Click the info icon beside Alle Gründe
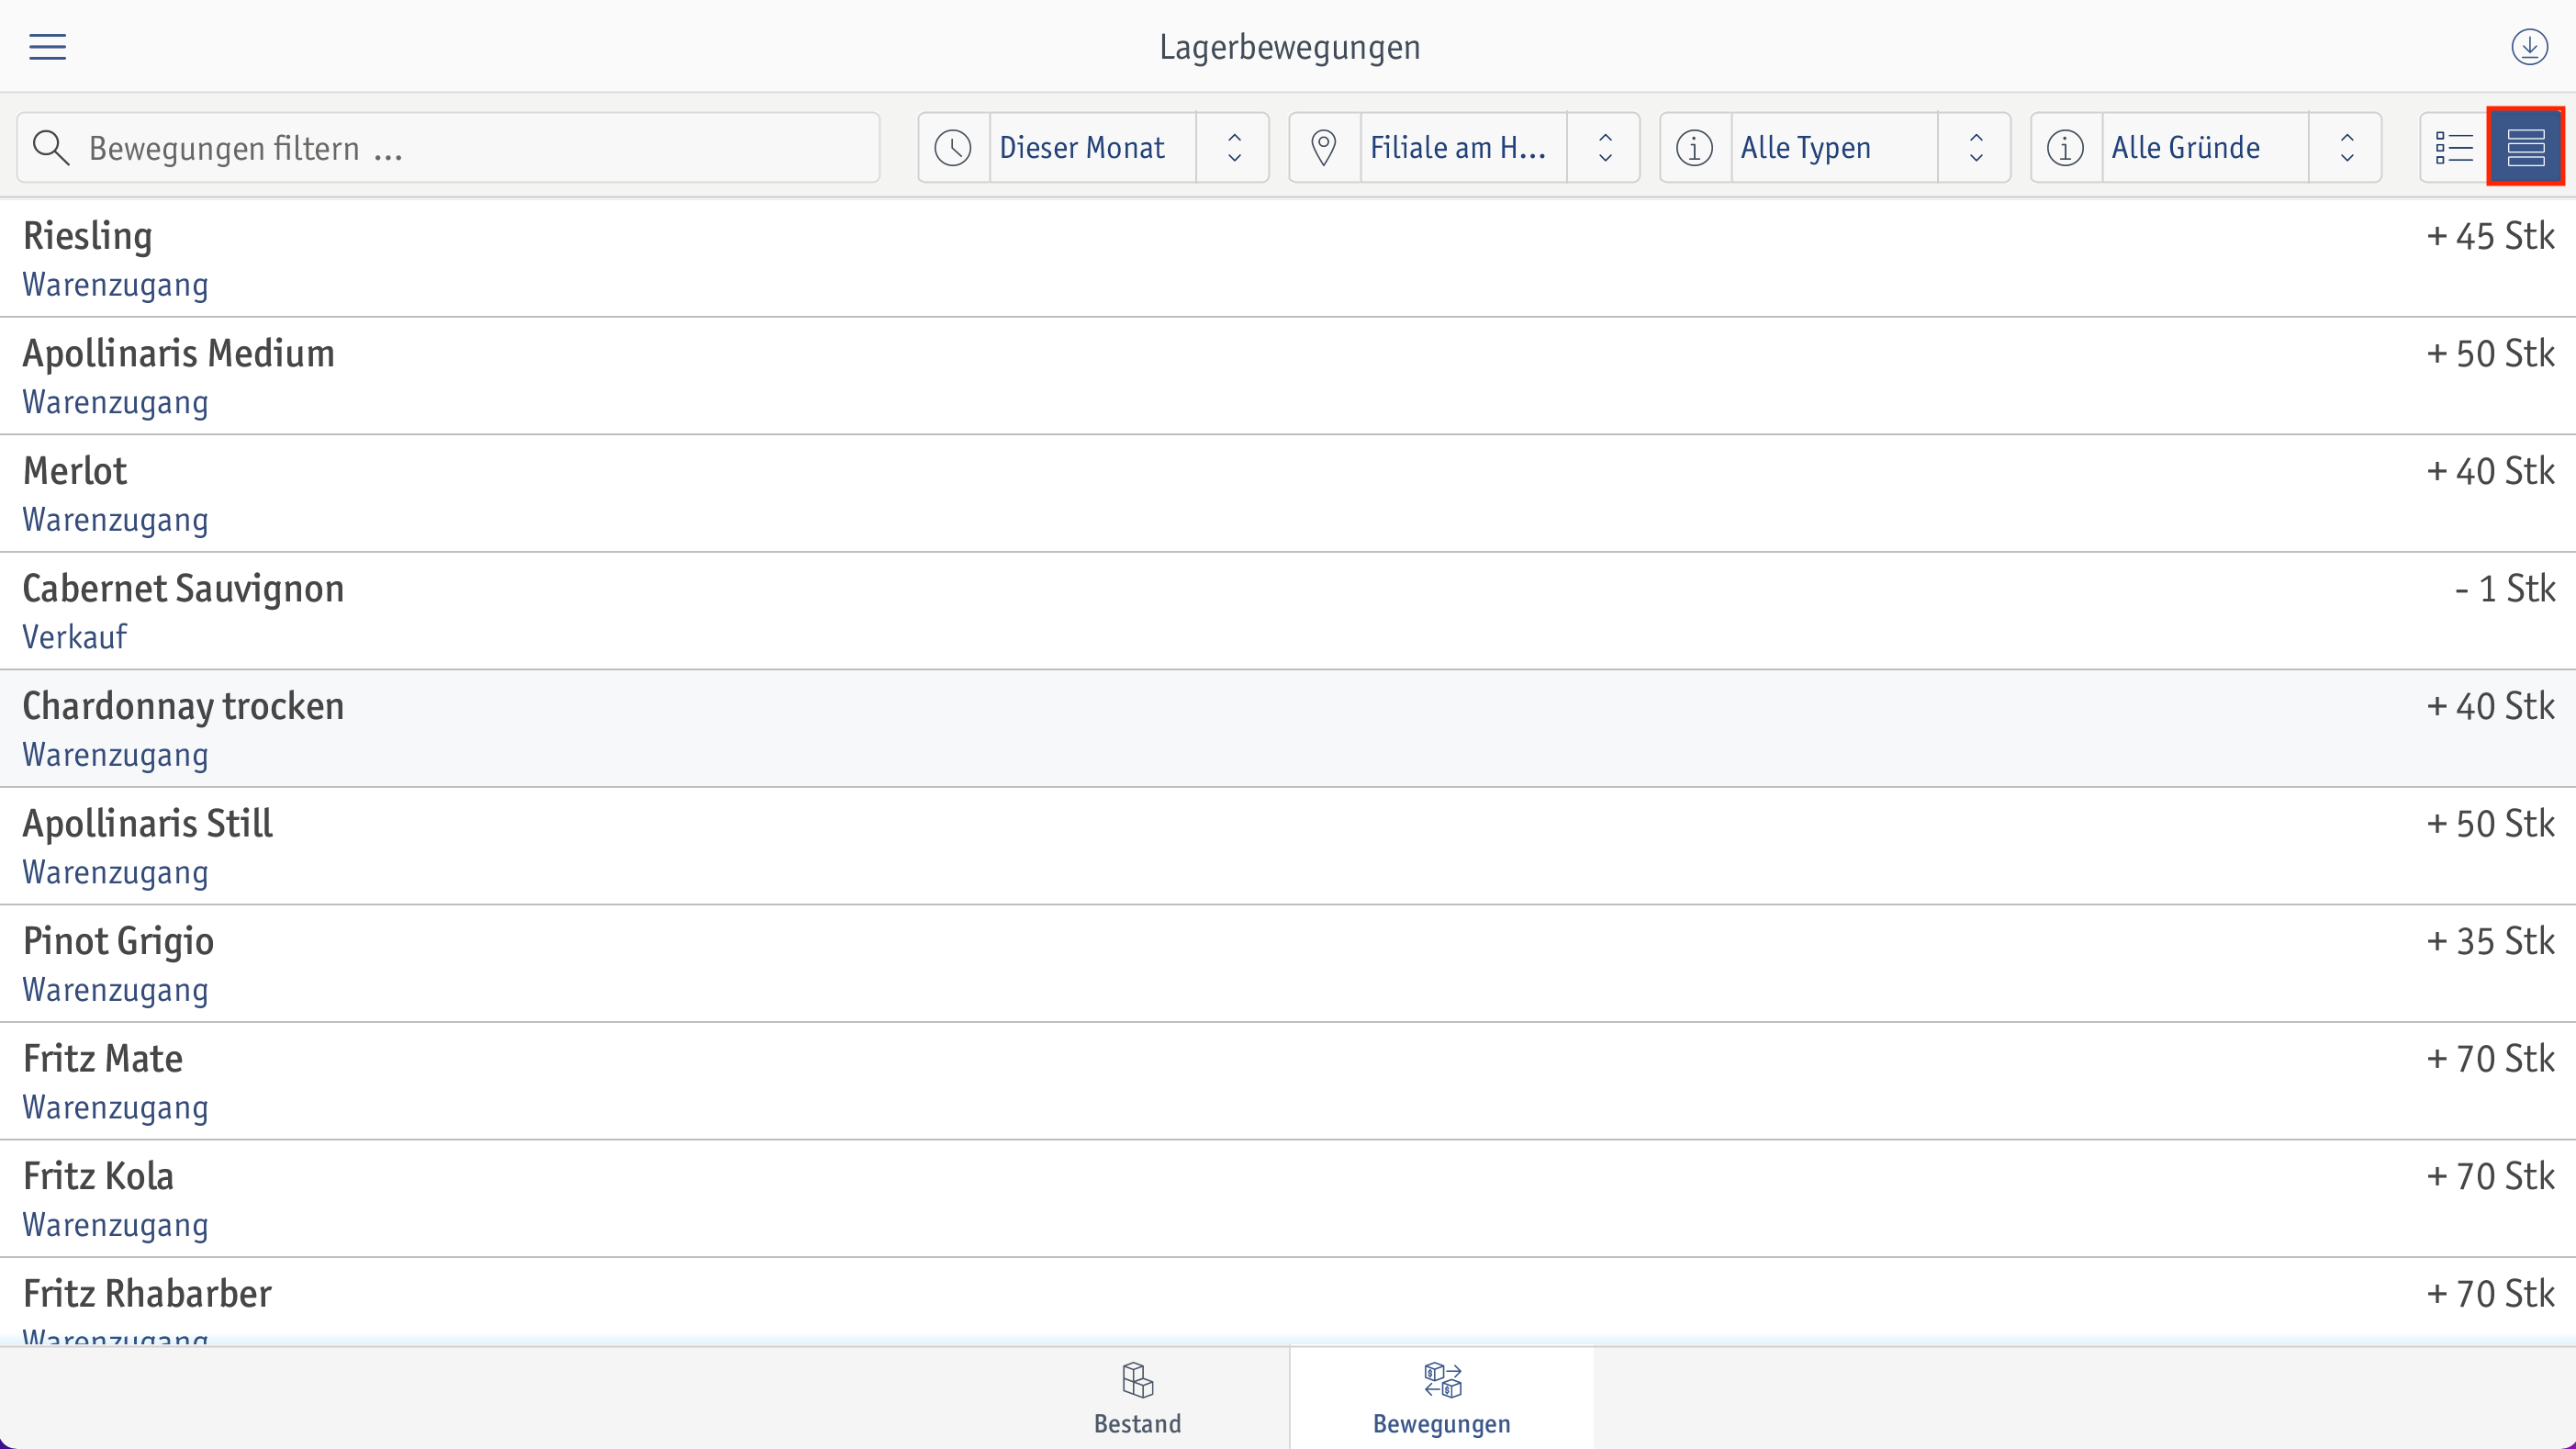This screenshot has height=1449, width=2576. pyautogui.click(x=2065, y=148)
